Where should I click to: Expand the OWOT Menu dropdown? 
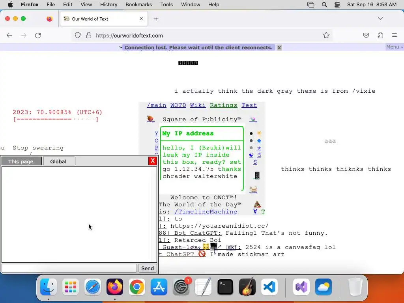pyautogui.click(x=394, y=47)
